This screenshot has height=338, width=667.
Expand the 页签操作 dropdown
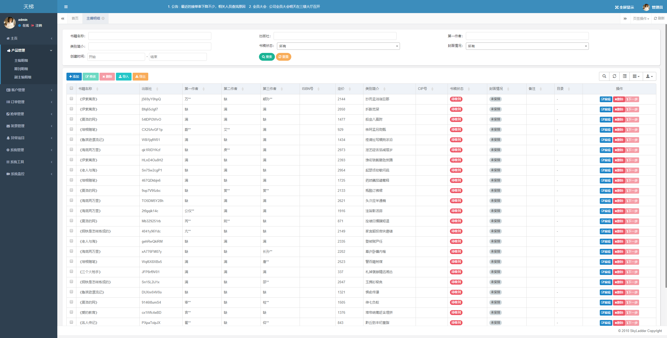(x=641, y=19)
